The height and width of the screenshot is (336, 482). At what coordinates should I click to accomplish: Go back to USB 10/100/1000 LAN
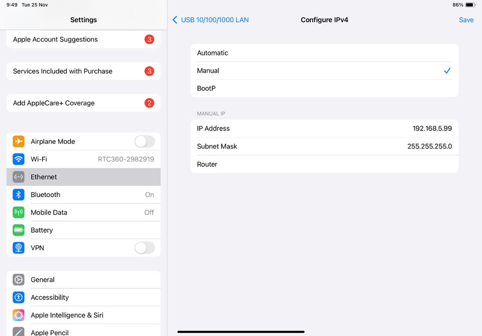[x=211, y=20]
